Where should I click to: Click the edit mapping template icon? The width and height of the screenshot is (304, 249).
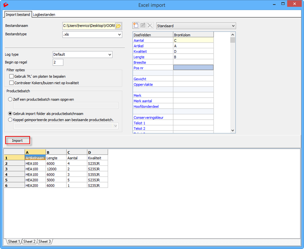click(x=143, y=26)
